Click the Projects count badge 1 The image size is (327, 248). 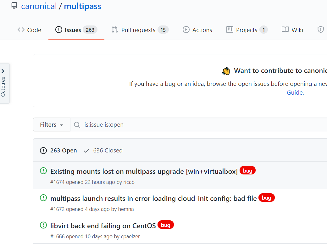[263, 30]
